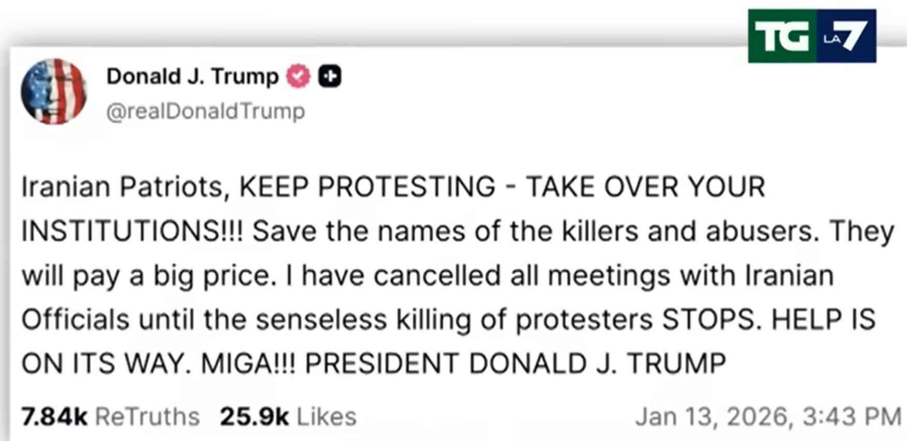Click the red verified checkmark badge
907x441 pixels.
(299, 77)
